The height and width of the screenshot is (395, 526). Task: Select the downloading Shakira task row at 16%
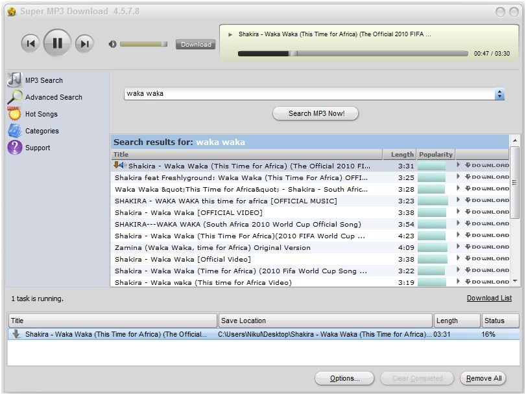(x=264, y=334)
